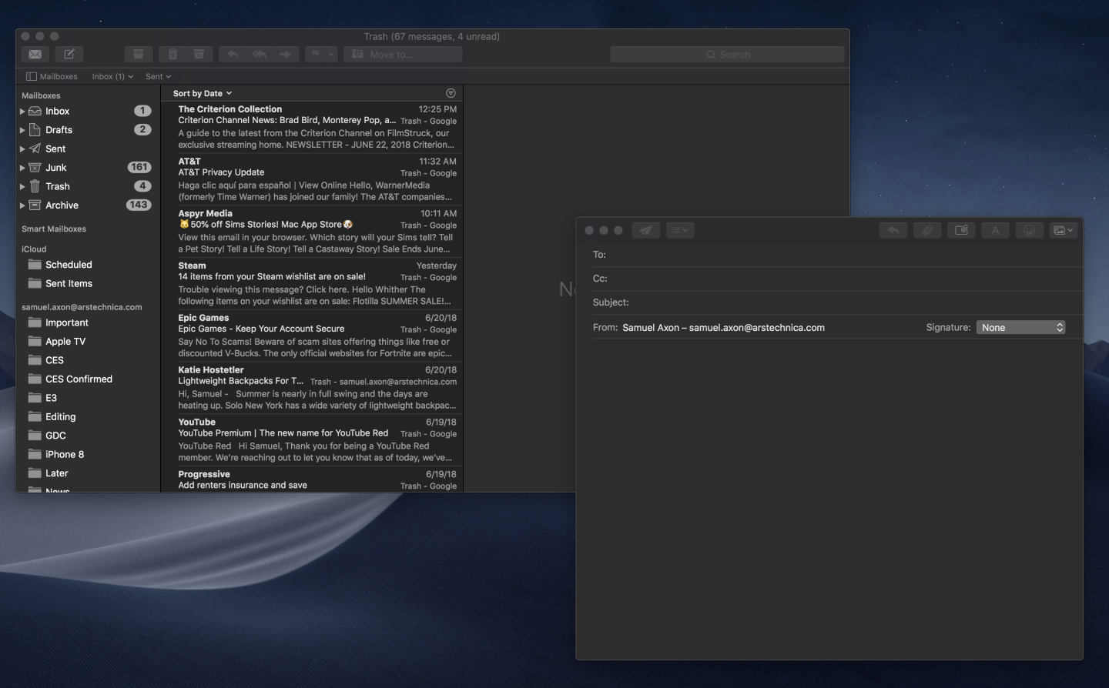This screenshot has width=1109, height=688.
Task: Open the Apple TV folder
Action: (86, 342)
